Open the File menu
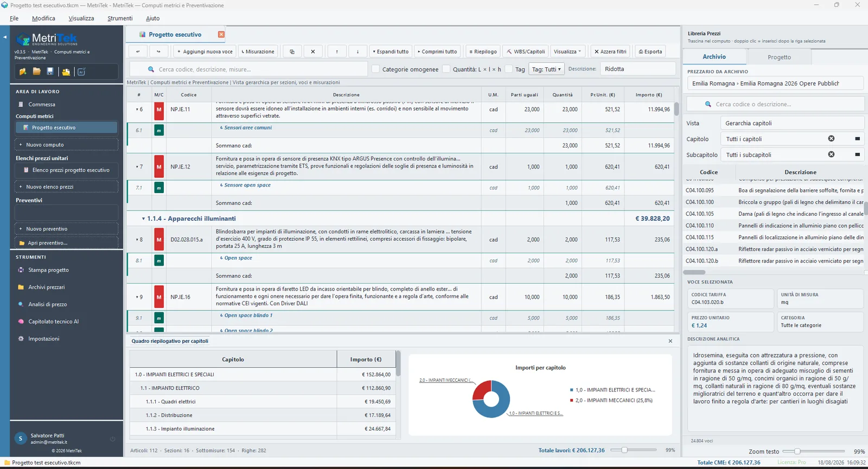This screenshot has height=469, width=868. click(14, 18)
